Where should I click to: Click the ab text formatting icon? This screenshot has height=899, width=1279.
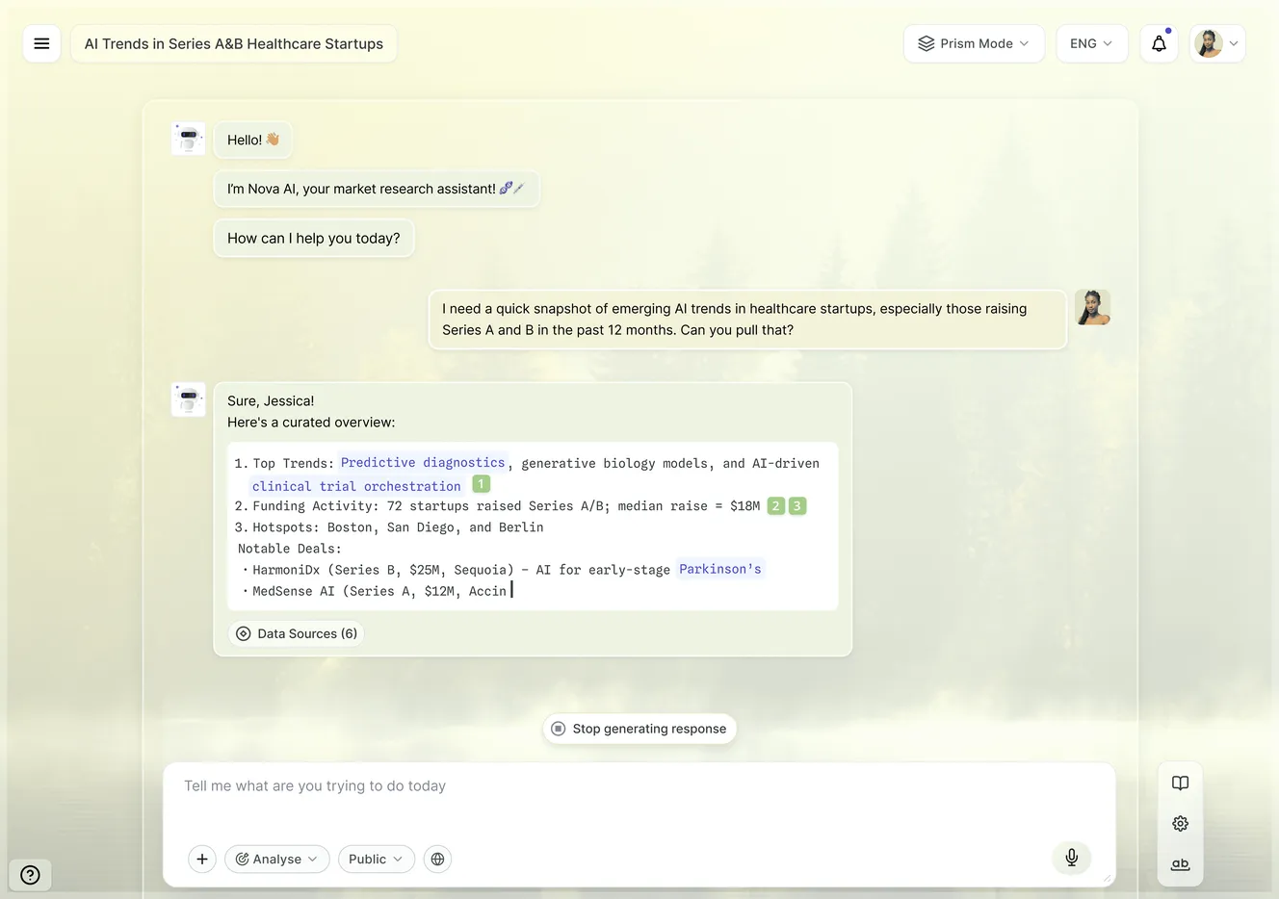pyautogui.click(x=1180, y=864)
